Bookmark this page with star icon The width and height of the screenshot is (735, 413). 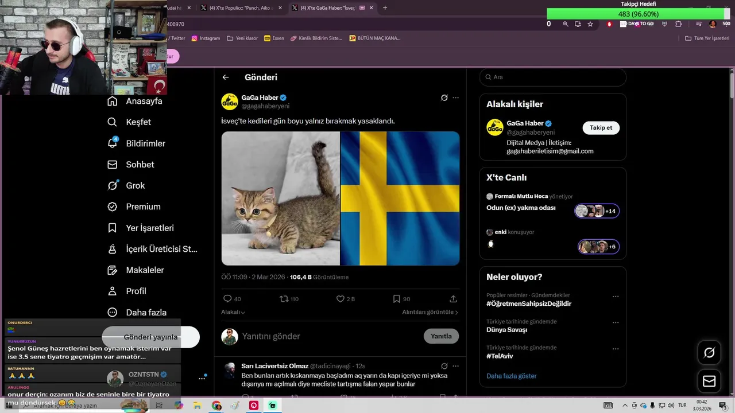point(590,24)
